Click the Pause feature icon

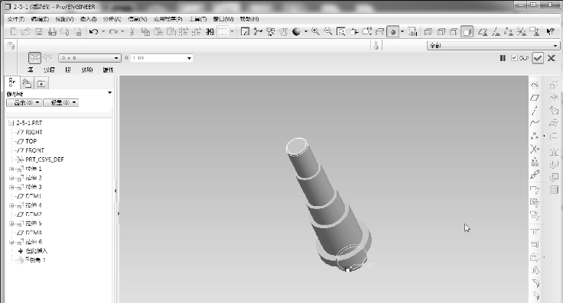tap(503, 58)
